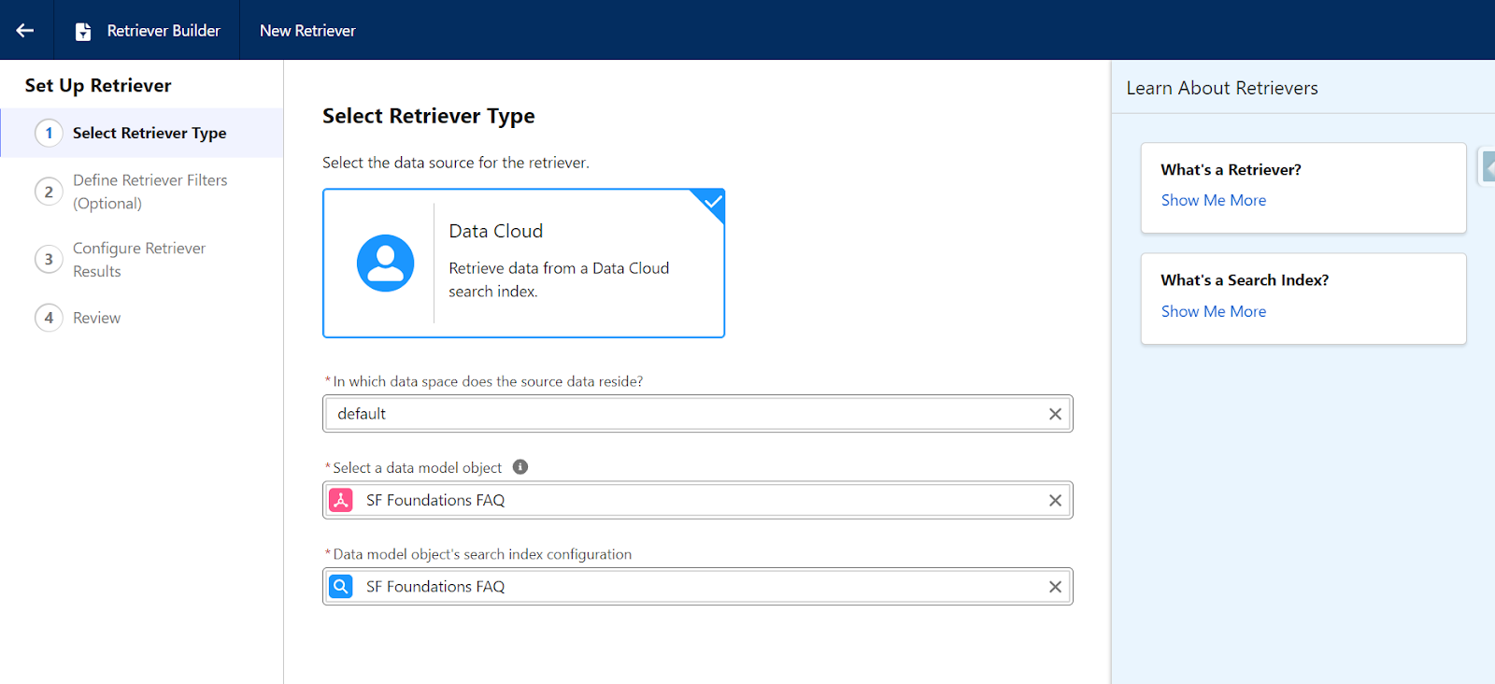Open Show Me More under What's a Retriever
Image resolution: width=1495 pixels, height=684 pixels.
(1213, 200)
